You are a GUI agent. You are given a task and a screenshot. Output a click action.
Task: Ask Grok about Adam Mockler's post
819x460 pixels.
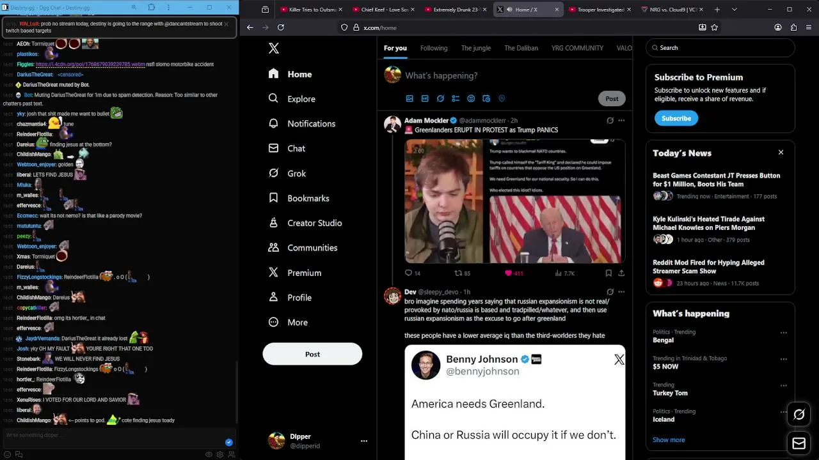point(610,120)
